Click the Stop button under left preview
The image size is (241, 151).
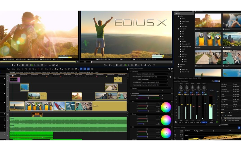(x=23, y=65)
